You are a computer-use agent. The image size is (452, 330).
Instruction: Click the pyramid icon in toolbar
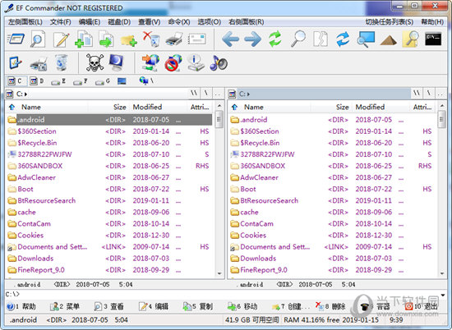pyautogui.click(x=388, y=40)
